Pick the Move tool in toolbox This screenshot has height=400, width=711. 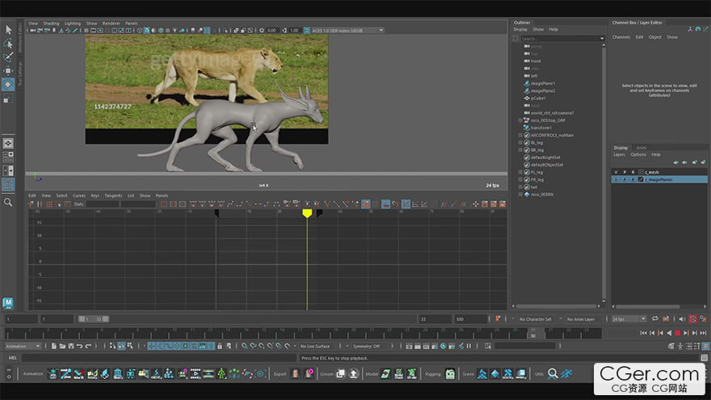8,70
